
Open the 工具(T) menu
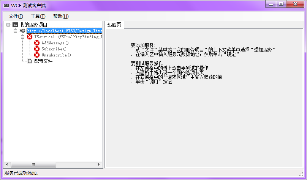38,16
